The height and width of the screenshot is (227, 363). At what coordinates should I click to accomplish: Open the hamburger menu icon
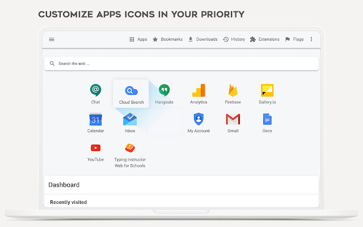point(52,39)
